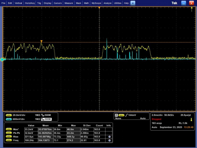The width and height of the screenshot is (197, 148).
Task: Click the orange trigger level marker on waveform
Action: pos(41,41)
